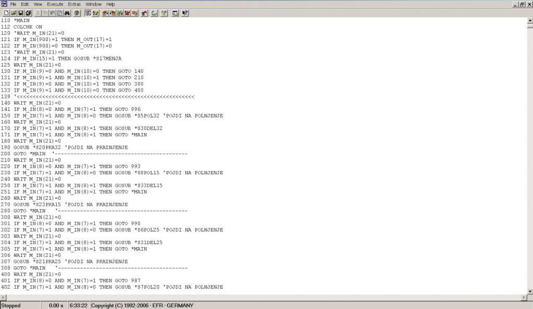Click the New file toolbar icon
The image size is (533, 309).
pyautogui.click(x=6, y=12)
